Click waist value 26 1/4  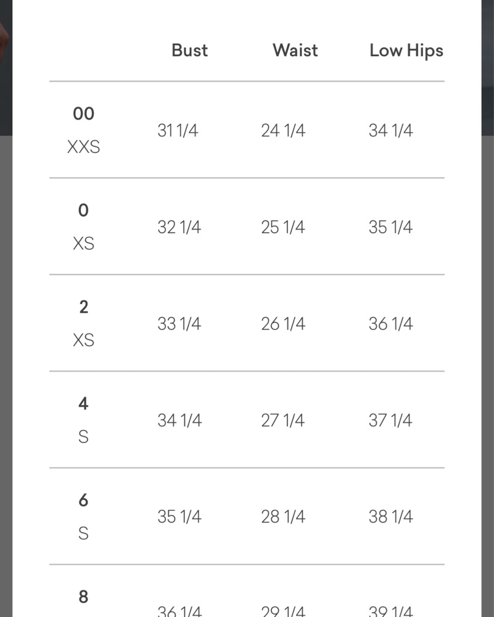(x=282, y=324)
